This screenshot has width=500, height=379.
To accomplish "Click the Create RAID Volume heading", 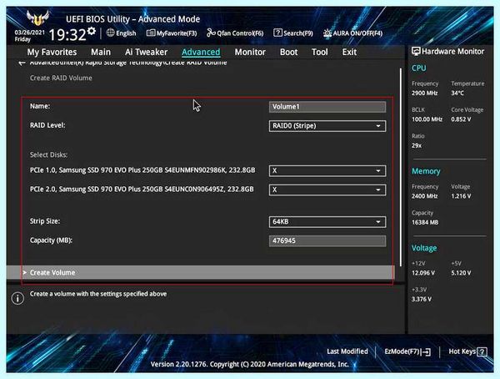I will coord(61,78).
